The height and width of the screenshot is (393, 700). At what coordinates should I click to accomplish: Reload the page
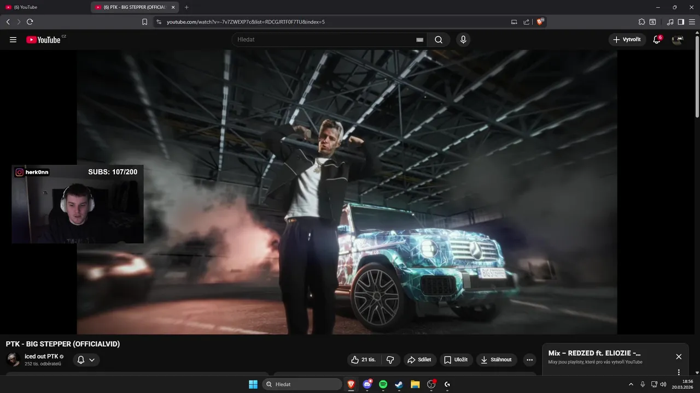point(30,22)
